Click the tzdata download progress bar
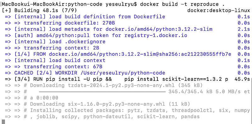The height and width of the screenshot is (124, 252). coord(102,92)
